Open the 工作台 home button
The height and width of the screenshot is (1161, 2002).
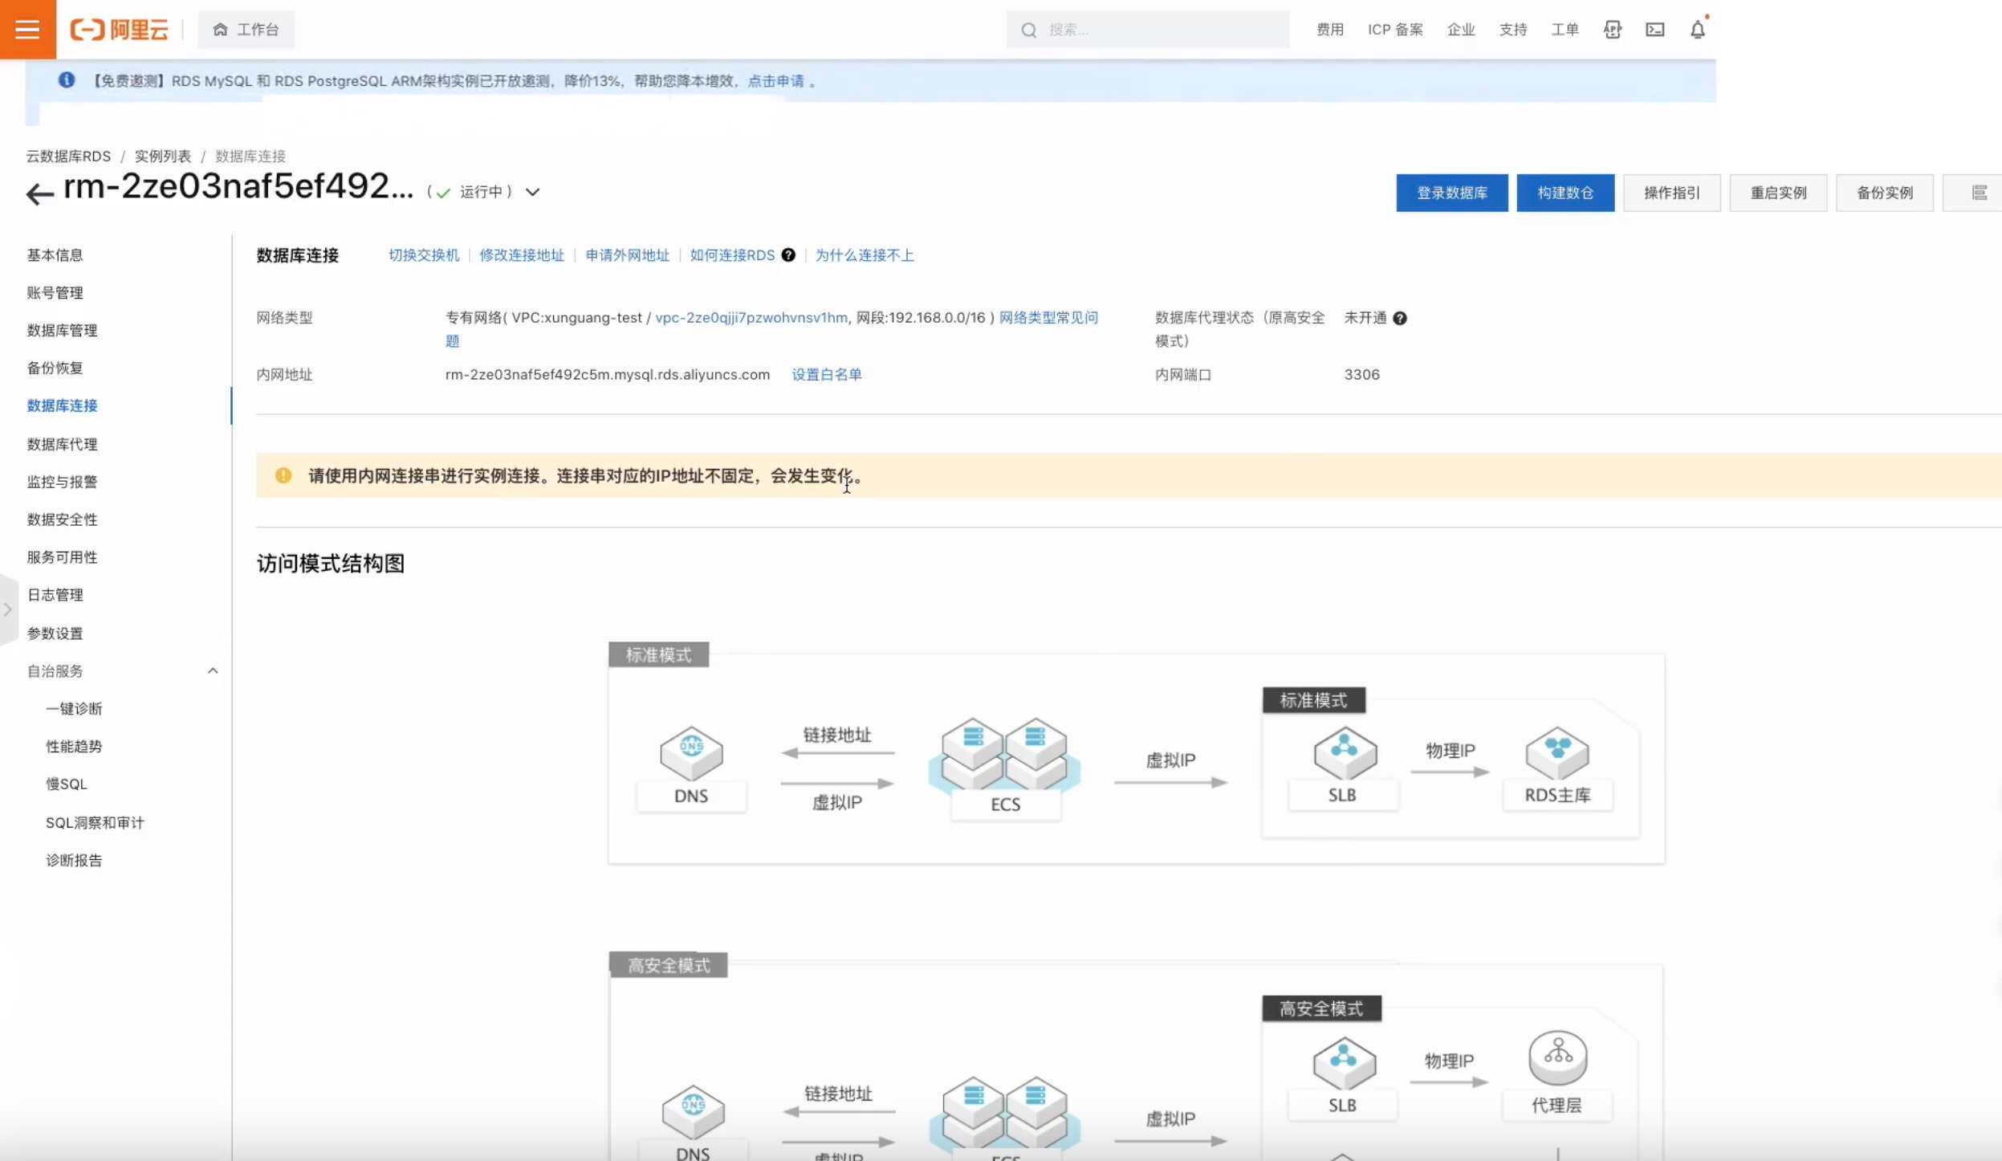point(246,30)
